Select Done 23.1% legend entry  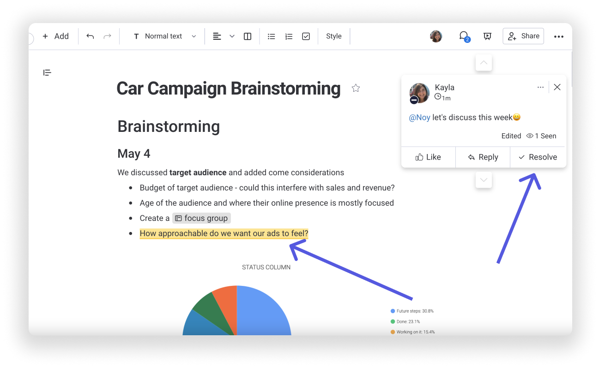point(405,321)
